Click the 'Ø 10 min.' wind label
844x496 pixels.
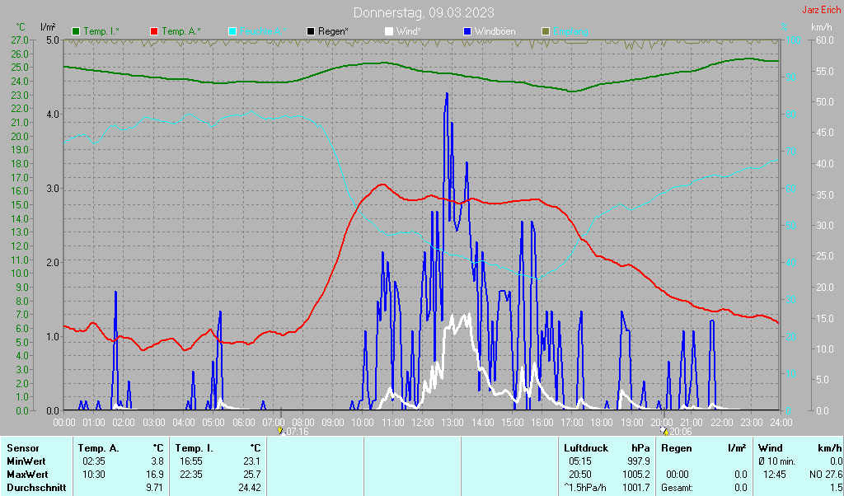[776, 461]
